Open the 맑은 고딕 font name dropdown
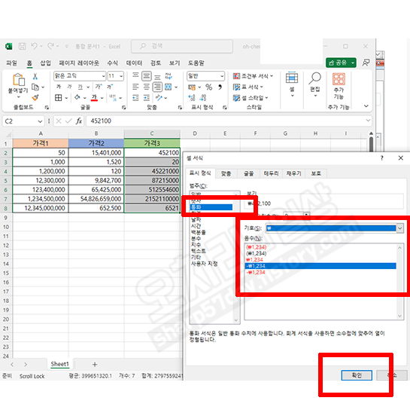Screen dimensions: 410x419 [103, 76]
